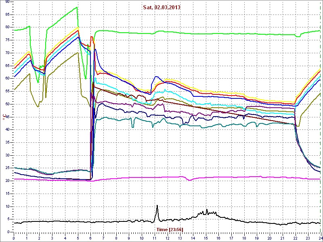Select the 60 tick on temperature axis
Image resolution: width=323 pixels, height=242 pixels.
pos(7,79)
